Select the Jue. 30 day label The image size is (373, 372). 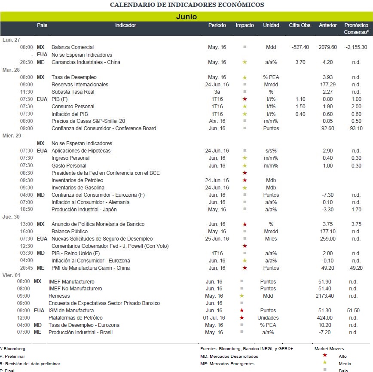coord(11,217)
